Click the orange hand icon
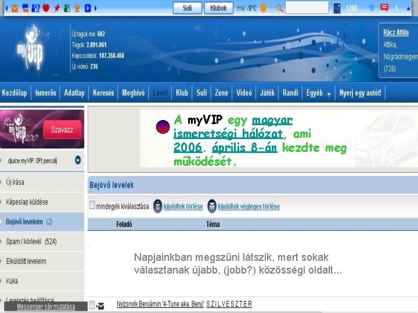Viewport: 418px width, 313px height. point(77,8)
